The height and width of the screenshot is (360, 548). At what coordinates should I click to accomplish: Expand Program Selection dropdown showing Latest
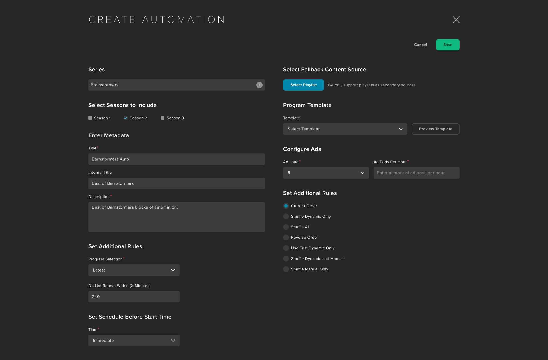[134, 270]
